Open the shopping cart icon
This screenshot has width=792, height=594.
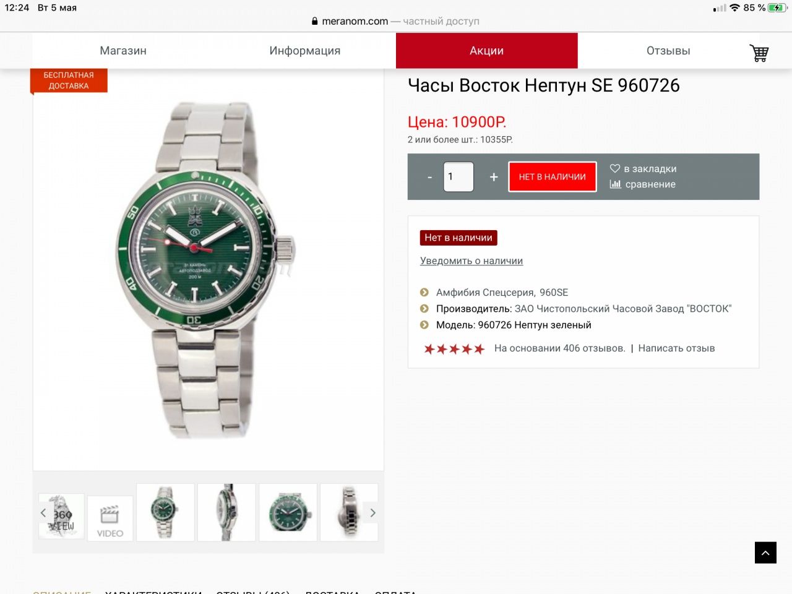(x=759, y=53)
